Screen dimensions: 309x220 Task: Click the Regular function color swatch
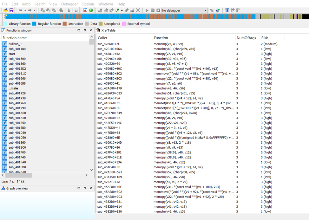(x=34, y=24)
